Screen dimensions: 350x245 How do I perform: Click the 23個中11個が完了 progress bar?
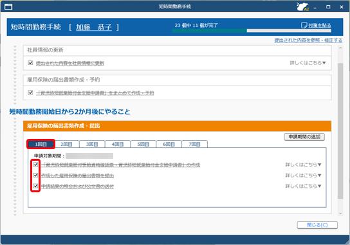252,31
